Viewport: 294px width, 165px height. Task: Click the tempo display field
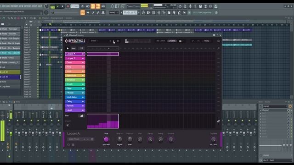(74, 6)
